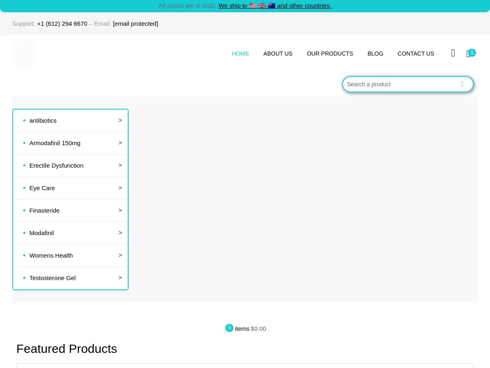Expand the Erectile Dysfunction category arrow

(x=120, y=165)
